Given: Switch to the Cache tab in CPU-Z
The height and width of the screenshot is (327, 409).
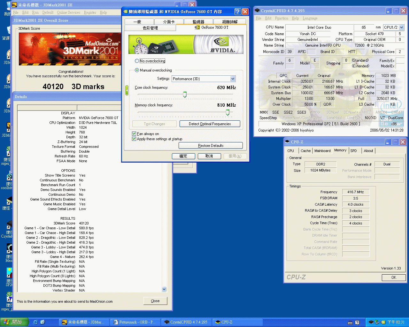Looking at the screenshot, I should click(x=305, y=151).
